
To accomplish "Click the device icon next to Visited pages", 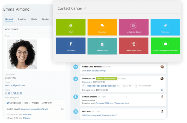I will pyautogui.click(x=63, y=109).
